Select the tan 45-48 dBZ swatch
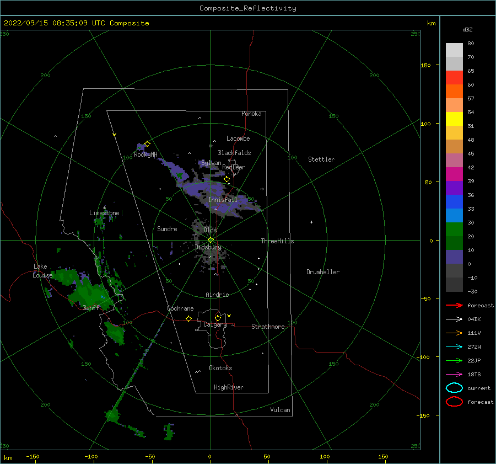Screen dimensions: 496x464 click(454, 146)
